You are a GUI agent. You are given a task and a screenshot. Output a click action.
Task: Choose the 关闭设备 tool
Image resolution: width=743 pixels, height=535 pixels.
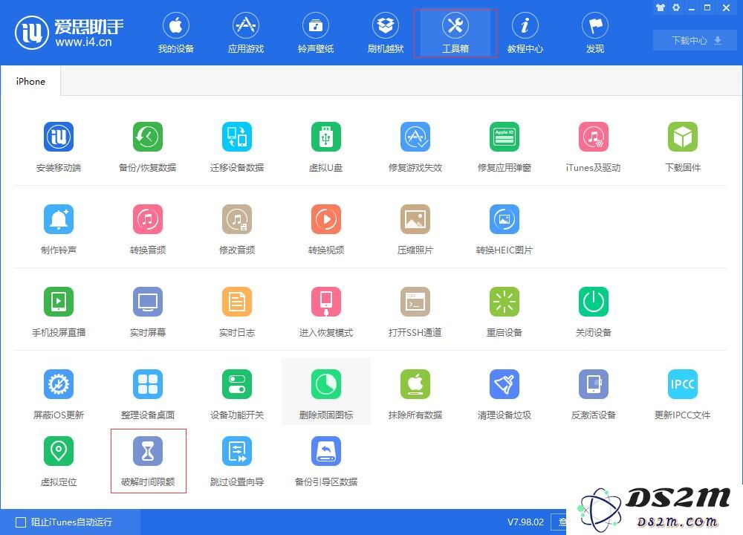[x=593, y=312]
